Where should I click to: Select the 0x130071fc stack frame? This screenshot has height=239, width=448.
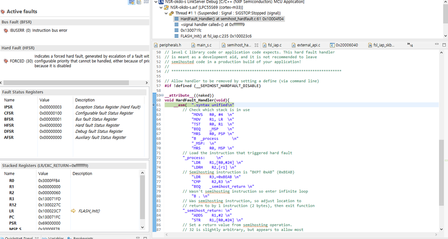click(191, 30)
